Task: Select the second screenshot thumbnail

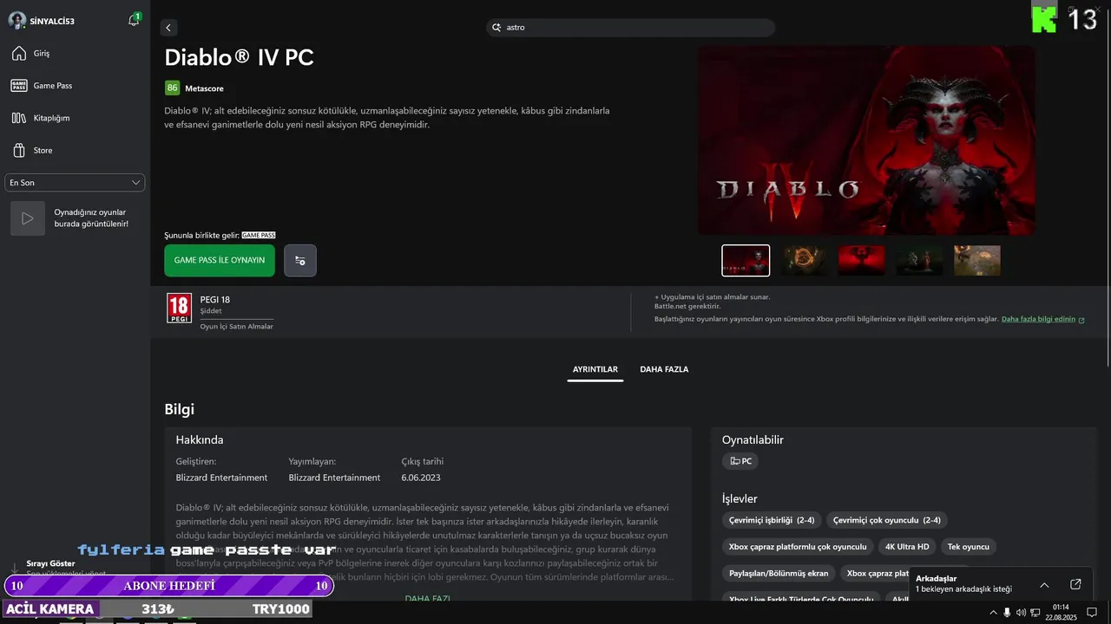Action: 804,261
